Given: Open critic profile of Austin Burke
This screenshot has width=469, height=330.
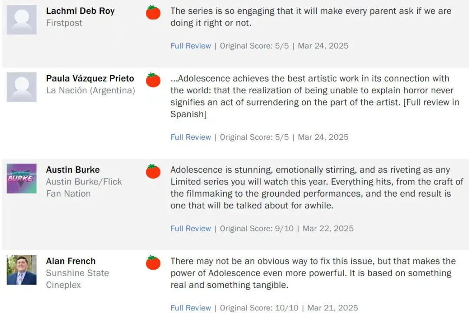Looking at the screenshot, I should 73,170.
